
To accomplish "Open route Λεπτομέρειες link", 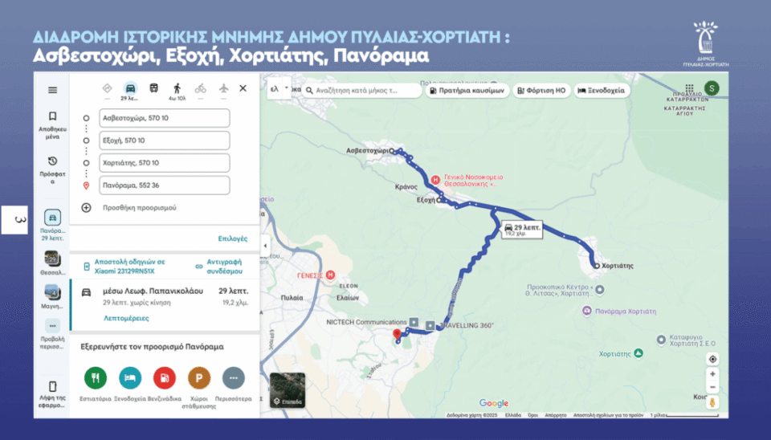I will [x=126, y=318].
